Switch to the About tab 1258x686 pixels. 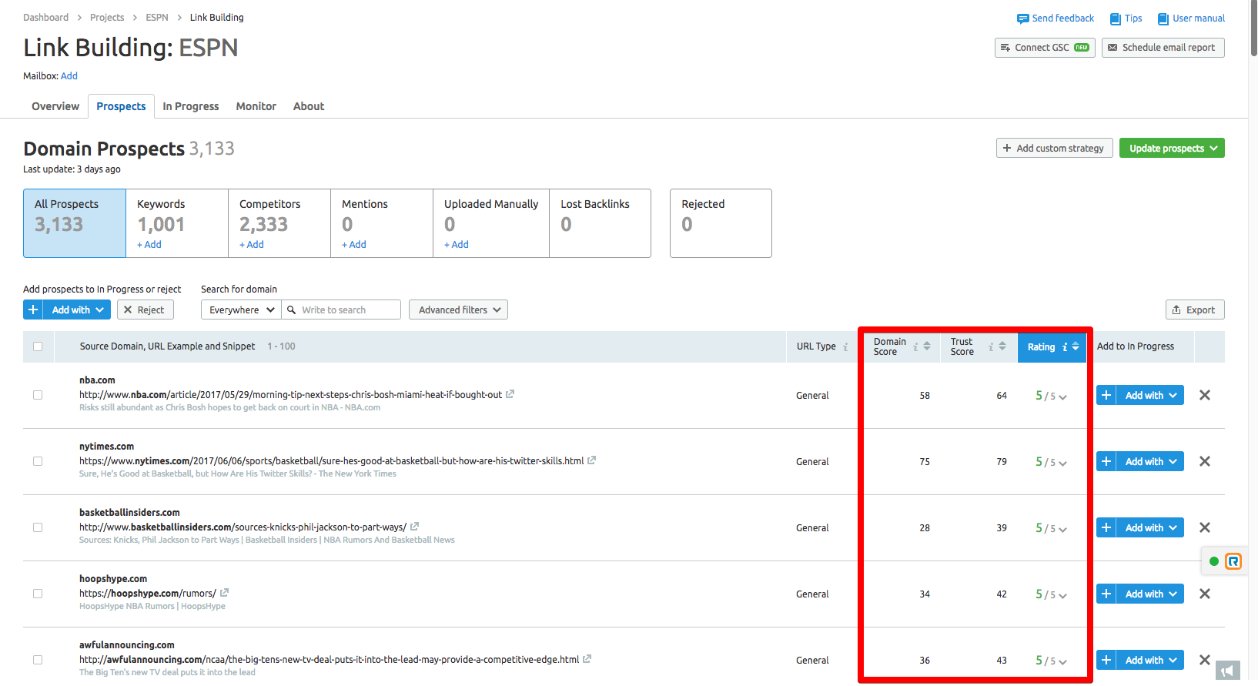coord(309,106)
